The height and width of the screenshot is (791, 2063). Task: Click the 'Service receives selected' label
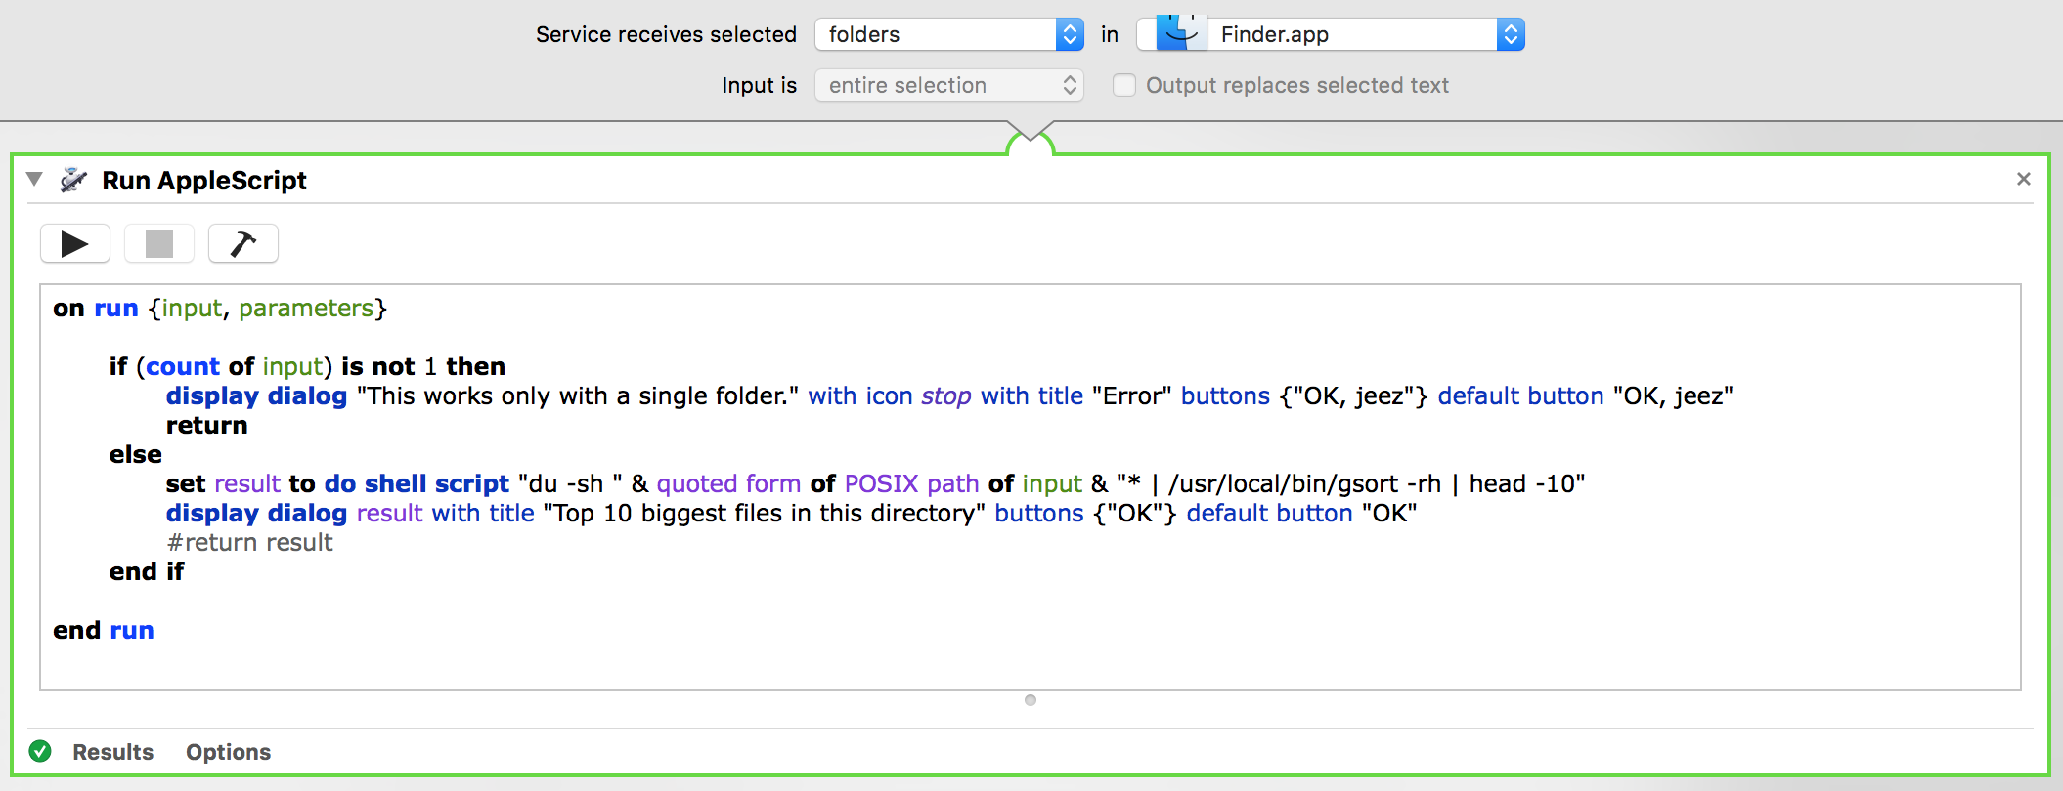[x=666, y=34]
